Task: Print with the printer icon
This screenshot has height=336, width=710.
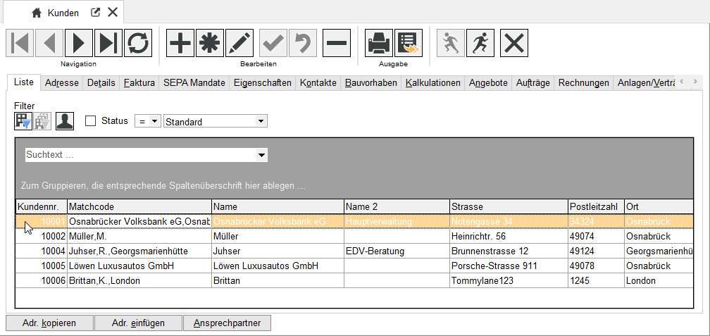Action: click(378, 43)
